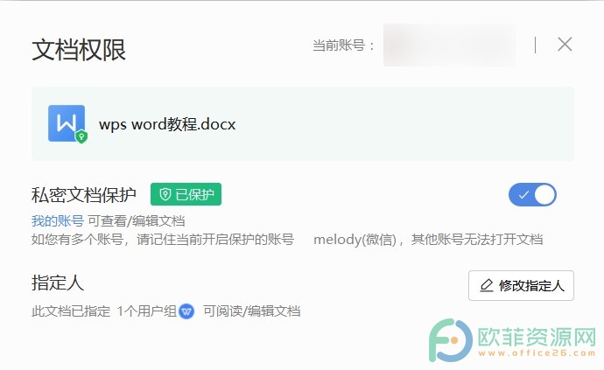Click the blue WPS user group icon
Viewport: 604px width, 370px height.
[186, 311]
